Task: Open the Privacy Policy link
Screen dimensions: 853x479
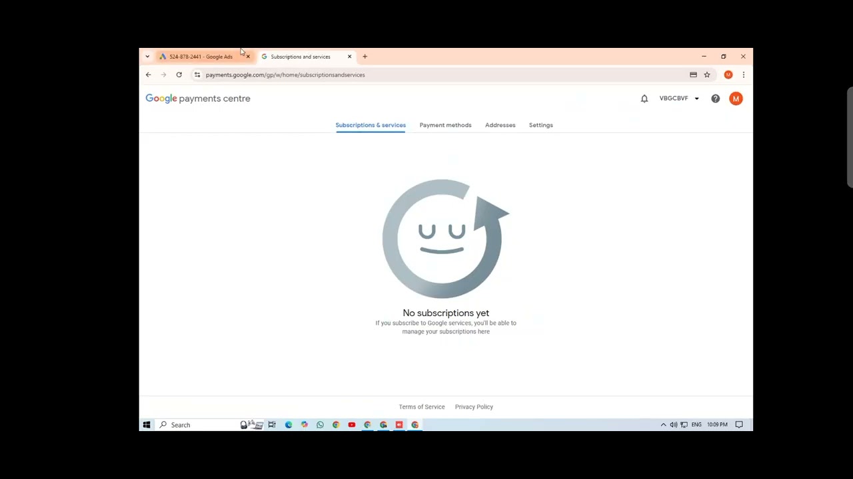Action: tap(474, 406)
